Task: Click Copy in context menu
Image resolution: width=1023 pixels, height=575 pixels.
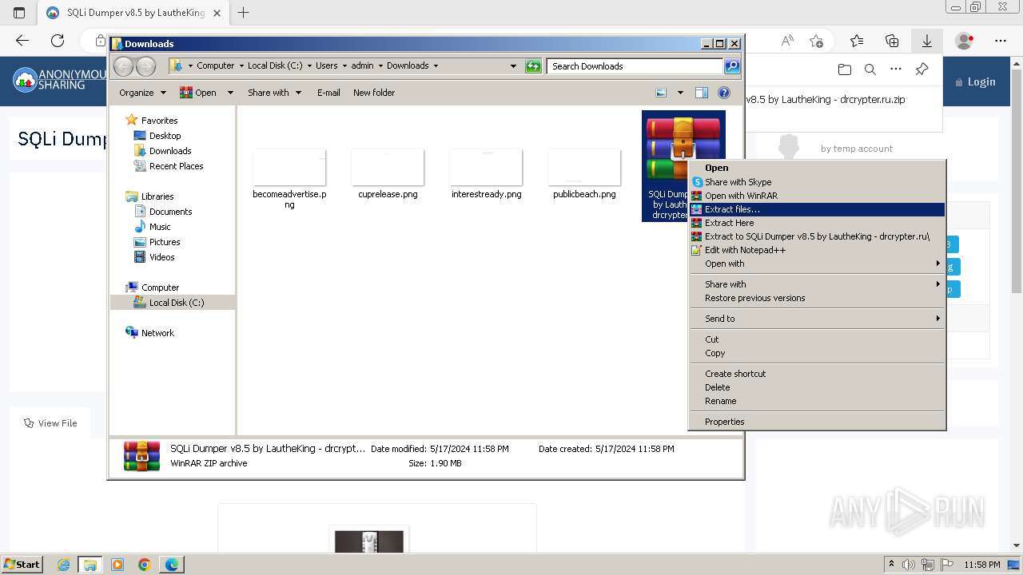Action: pyautogui.click(x=817, y=353)
